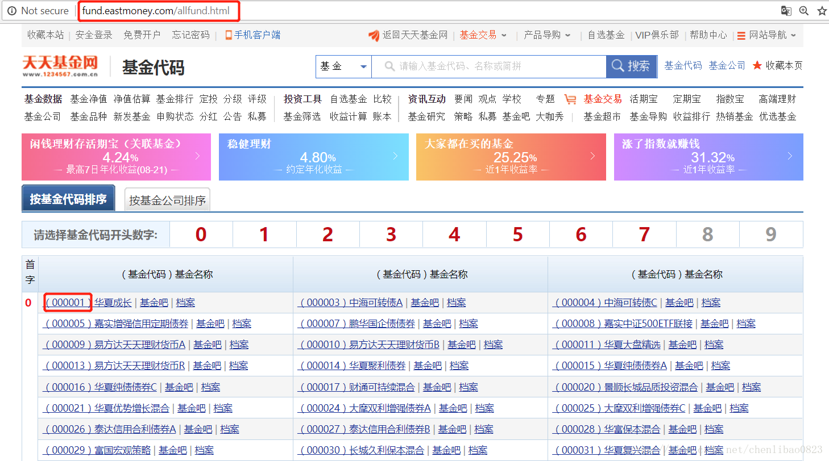
Task: Select fund code starting digit 3
Action: (391, 234)
